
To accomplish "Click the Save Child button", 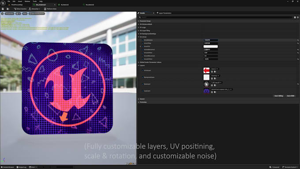I will click(290, 96).
